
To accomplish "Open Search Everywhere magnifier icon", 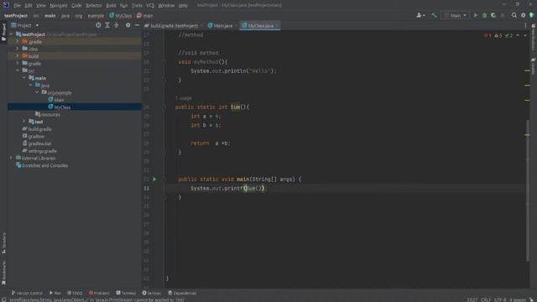I will pyautogui.click(x=514, y=15).
